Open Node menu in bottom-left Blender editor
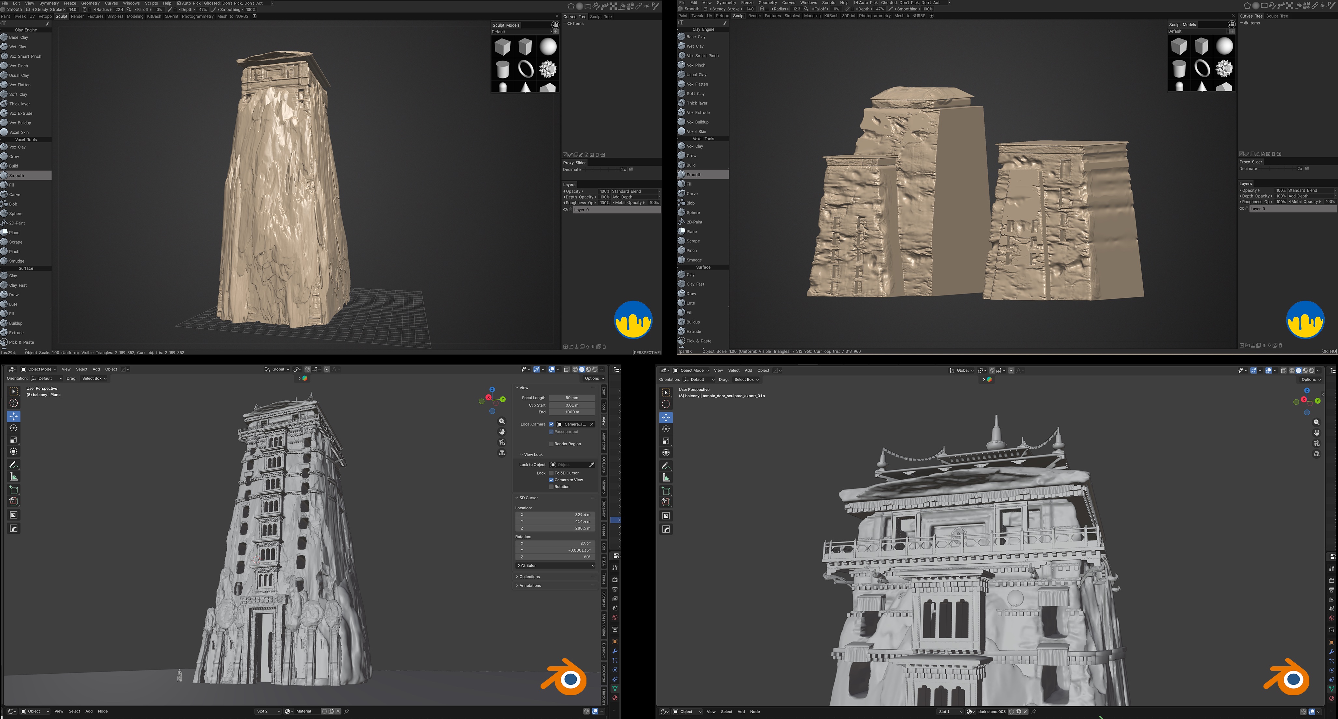1338x719 pixels. point(103,711)
